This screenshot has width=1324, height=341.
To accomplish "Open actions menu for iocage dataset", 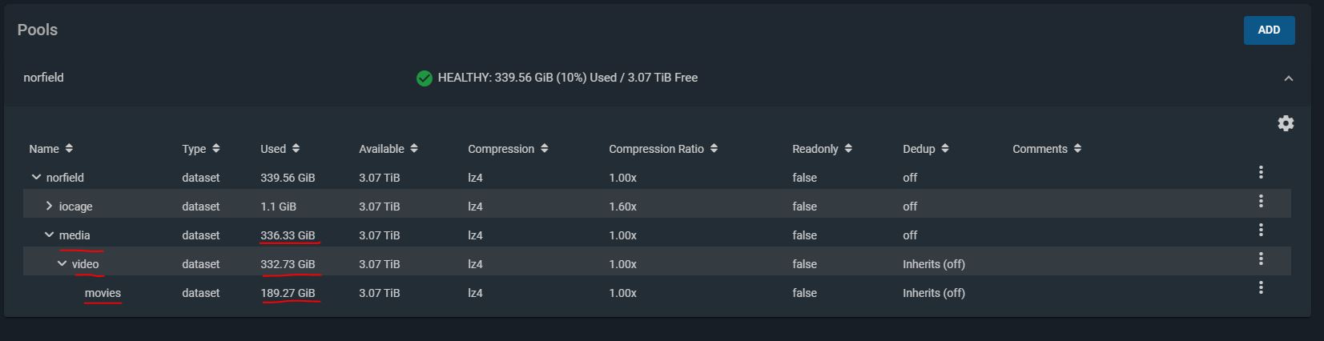I will (x=1261, y=201).
